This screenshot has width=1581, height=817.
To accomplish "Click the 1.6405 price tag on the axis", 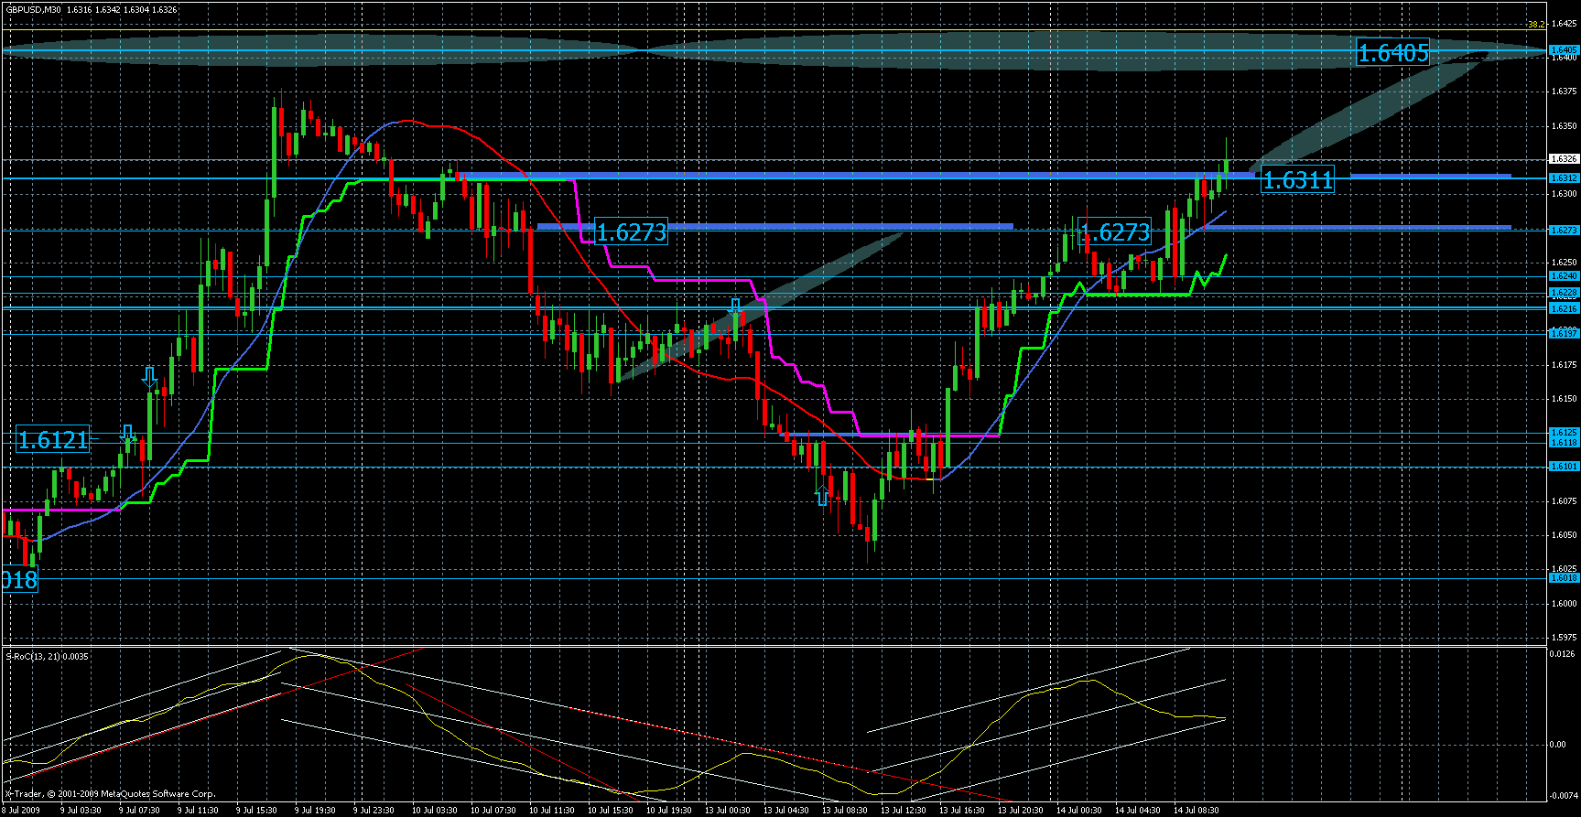I will (1563, 49).
